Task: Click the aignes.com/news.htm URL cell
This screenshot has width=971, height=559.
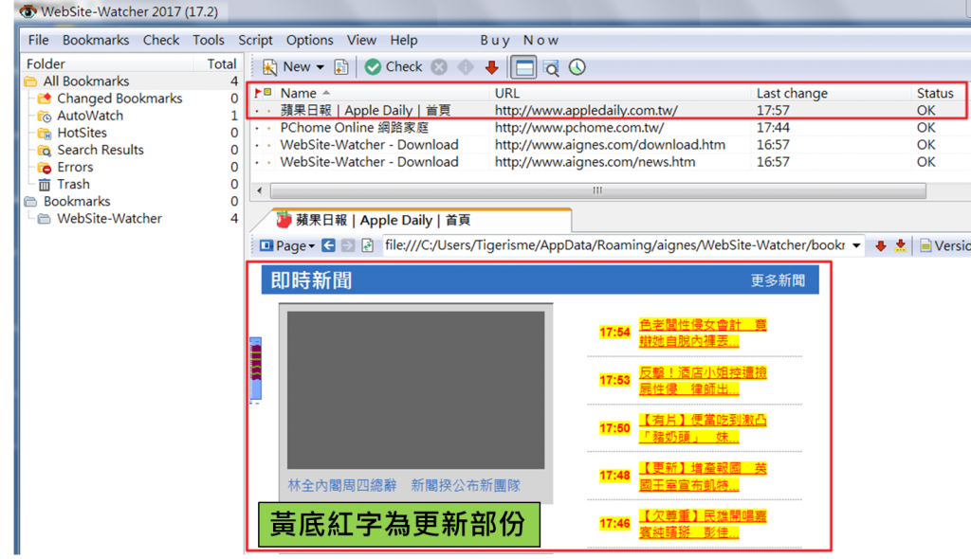Action: click(x=595, y=162)
